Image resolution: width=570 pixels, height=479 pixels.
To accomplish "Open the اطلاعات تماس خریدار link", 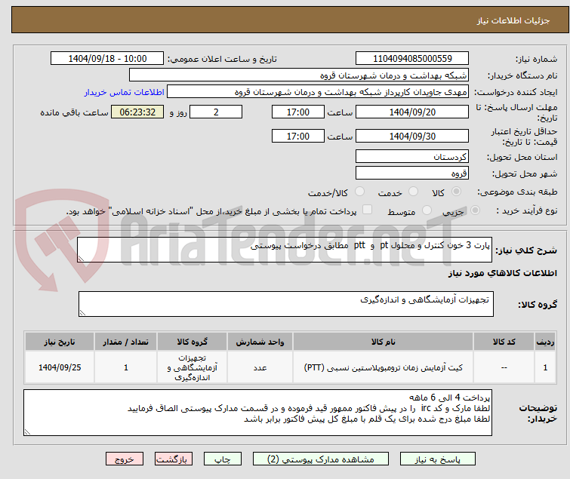I will pyautogui.click(x=125, y=92).
